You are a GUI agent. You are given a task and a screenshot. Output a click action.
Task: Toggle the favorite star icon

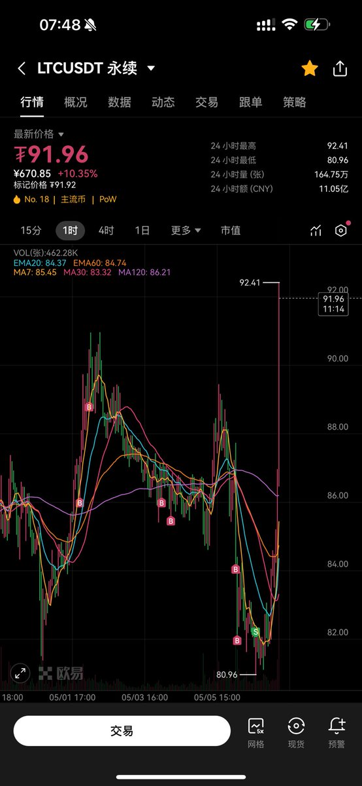[x=309, y=68]
